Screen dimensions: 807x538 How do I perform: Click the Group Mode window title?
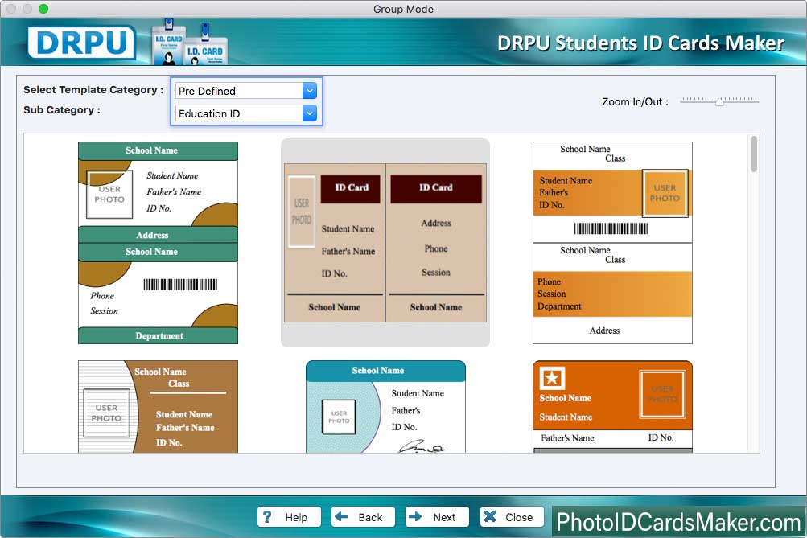[404, 10]
